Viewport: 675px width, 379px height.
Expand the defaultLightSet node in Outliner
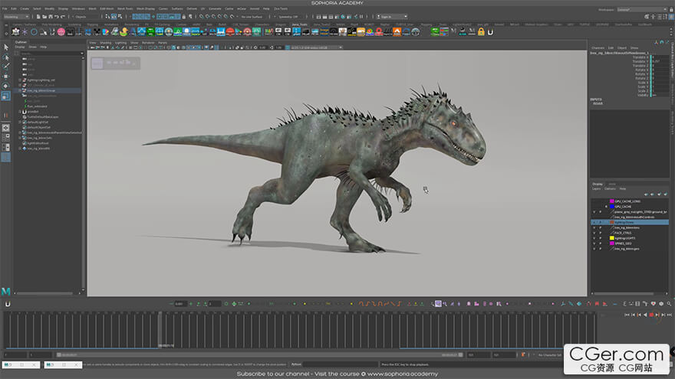pos(20,122)
